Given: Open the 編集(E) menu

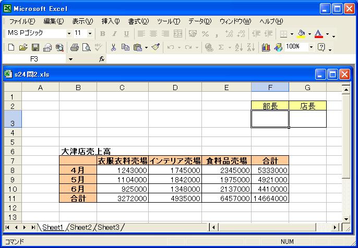Looking at the screenshot, I should [54, 21].
